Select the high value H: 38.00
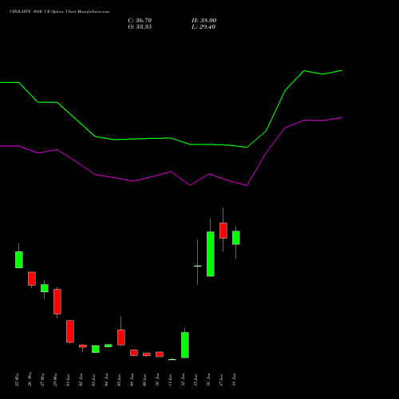 [x=203, y=20]
